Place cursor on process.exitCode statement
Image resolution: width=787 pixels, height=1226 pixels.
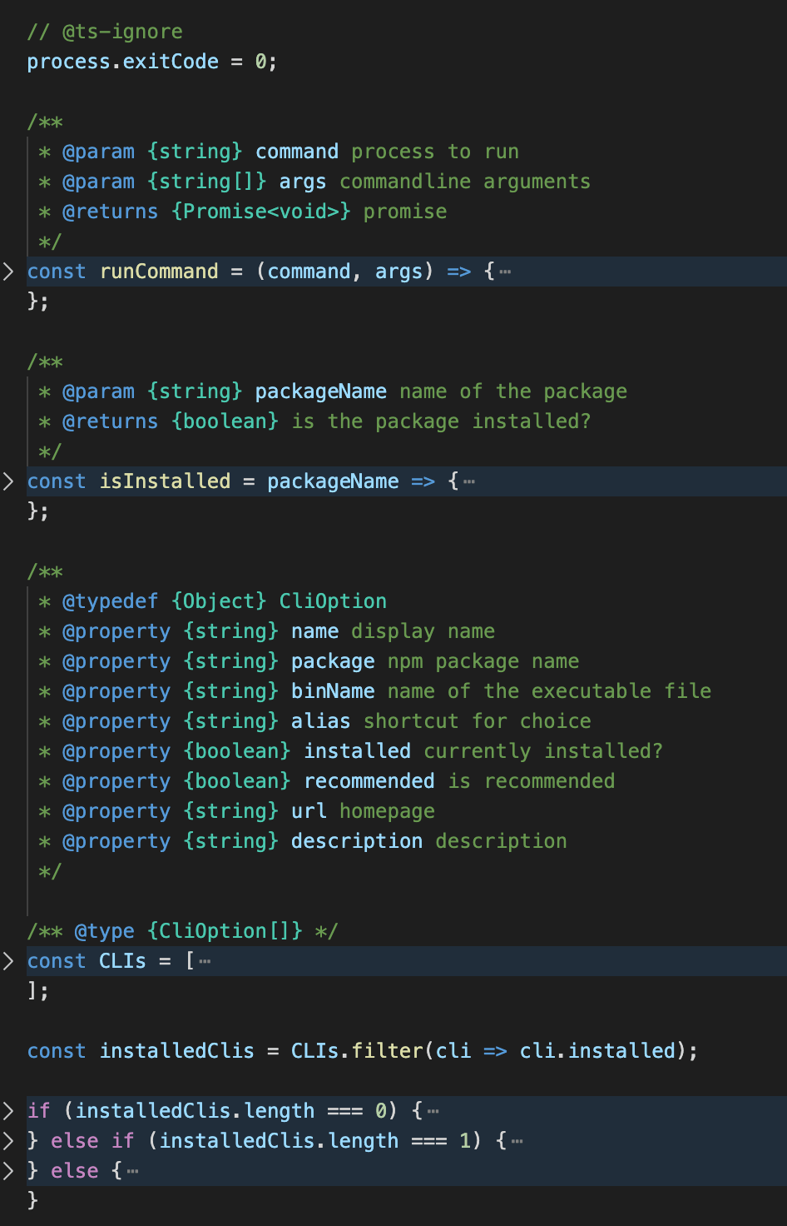[122, 62]
